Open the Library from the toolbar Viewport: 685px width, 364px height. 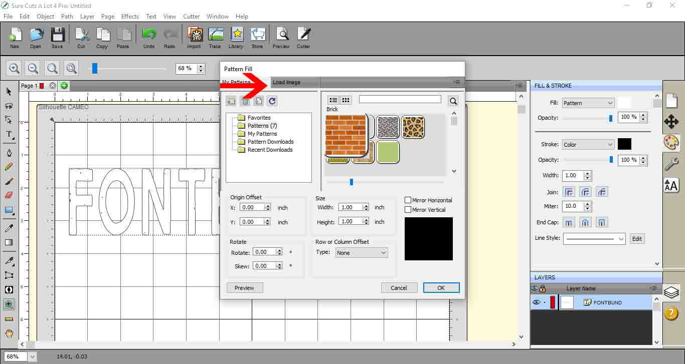pyautogui.click(x=236, y=38)
